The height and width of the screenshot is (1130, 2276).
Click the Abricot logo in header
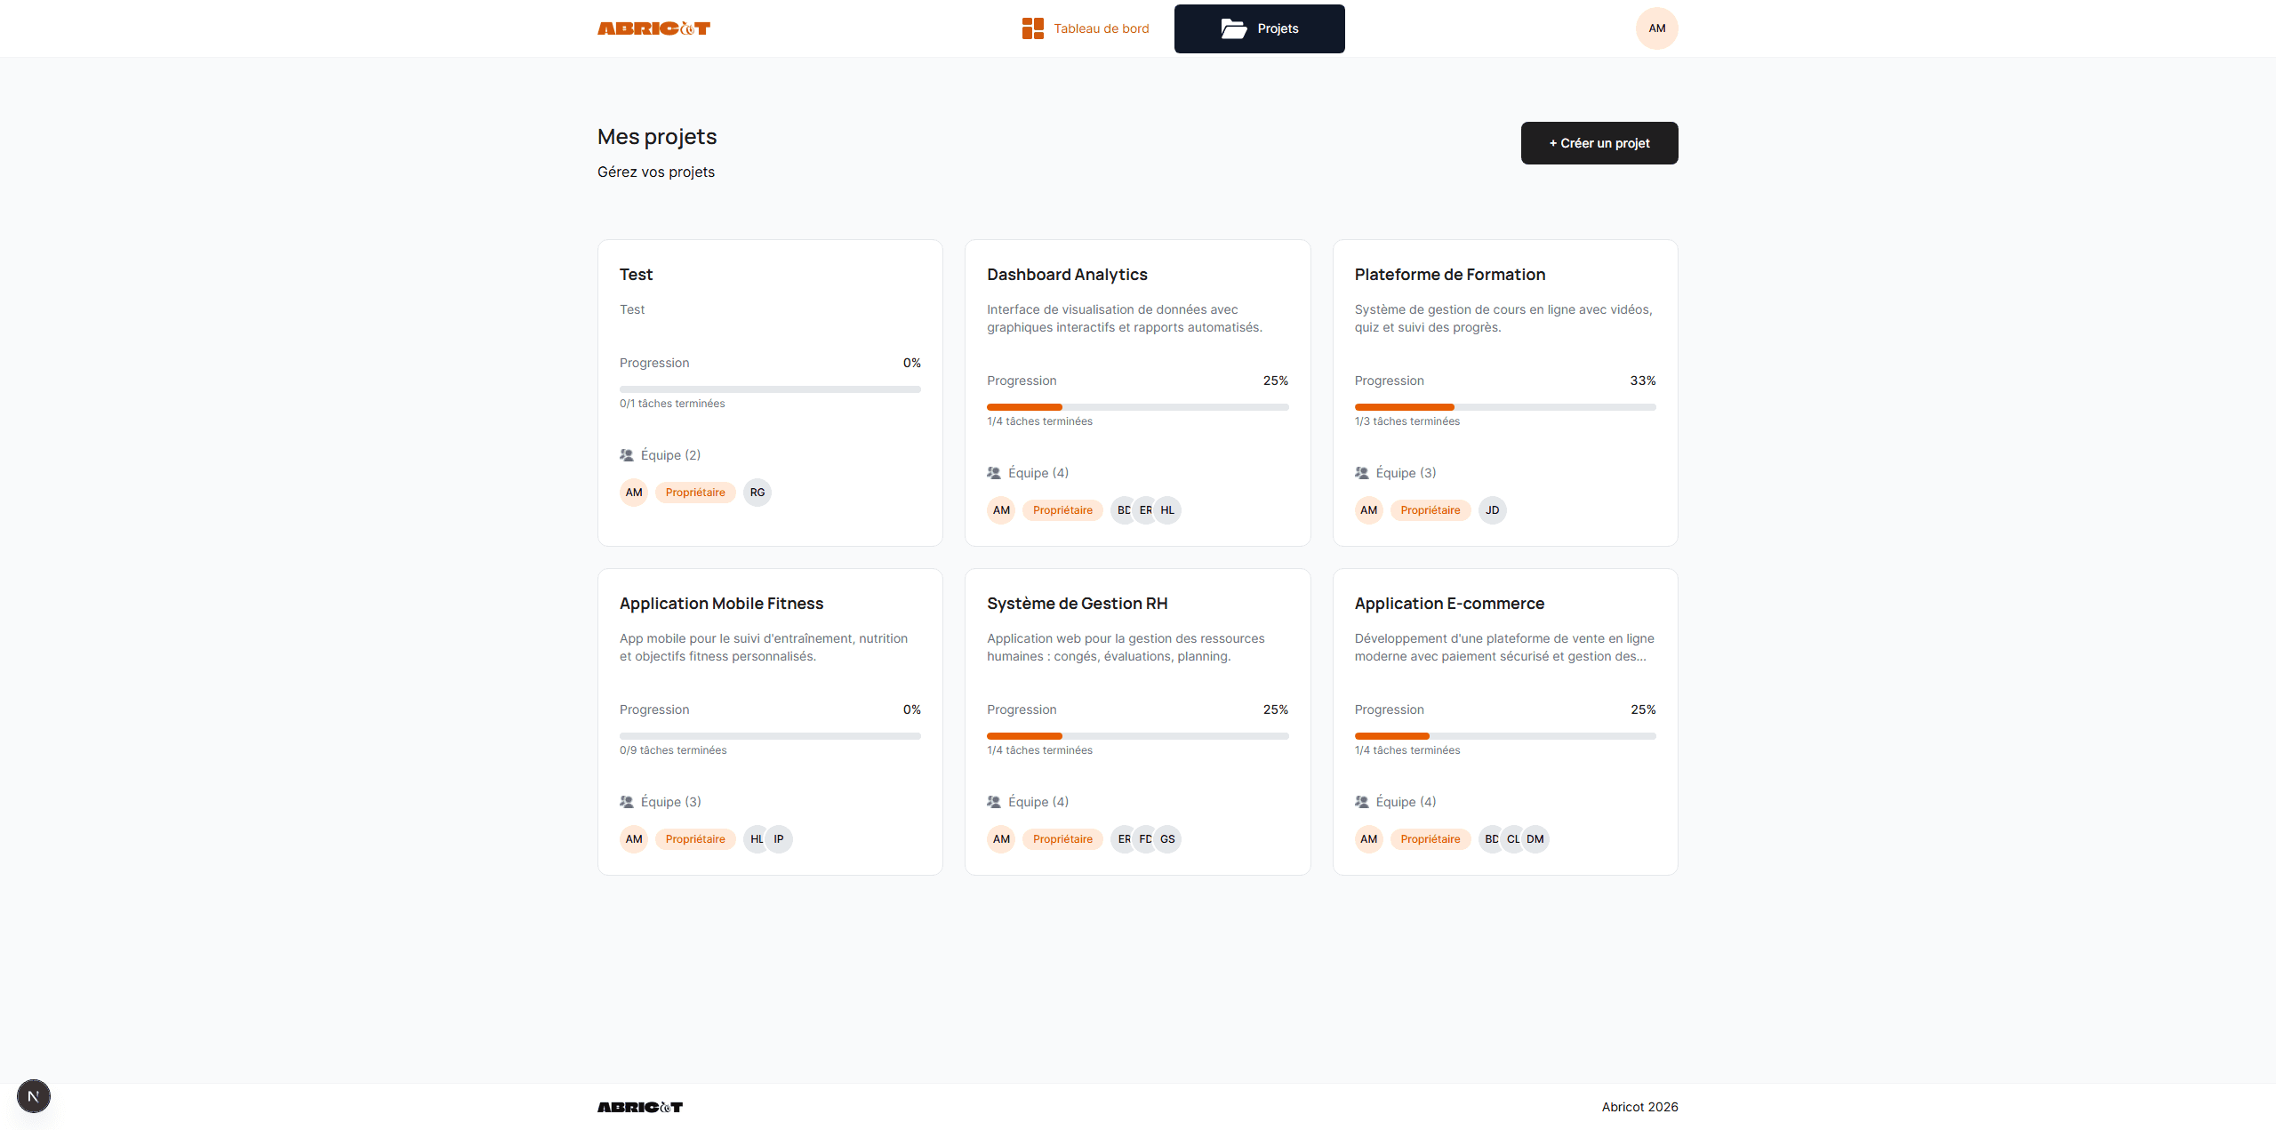tap(653, 28)
